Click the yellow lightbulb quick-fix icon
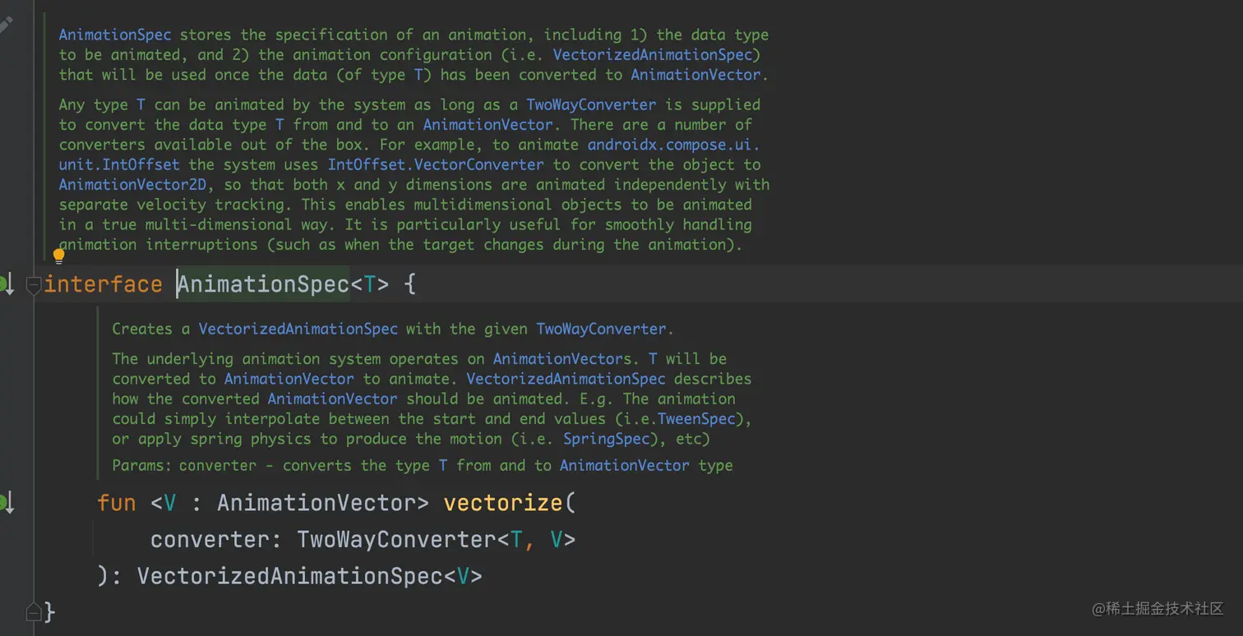Screen dimensions: 1243x636 [x=58, y=256]
